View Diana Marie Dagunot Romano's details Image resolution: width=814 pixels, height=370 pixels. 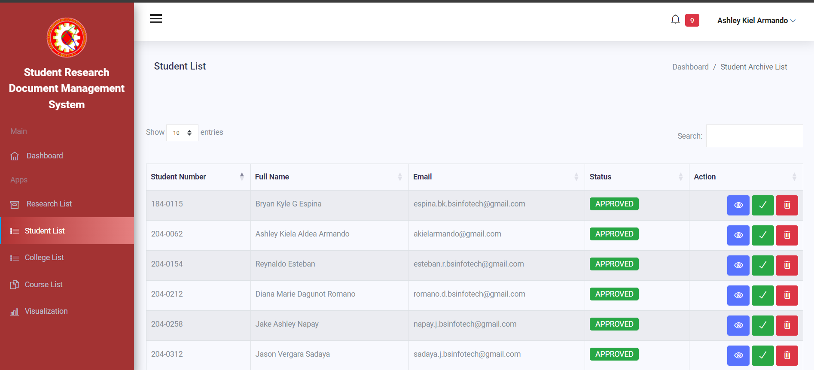738,295
